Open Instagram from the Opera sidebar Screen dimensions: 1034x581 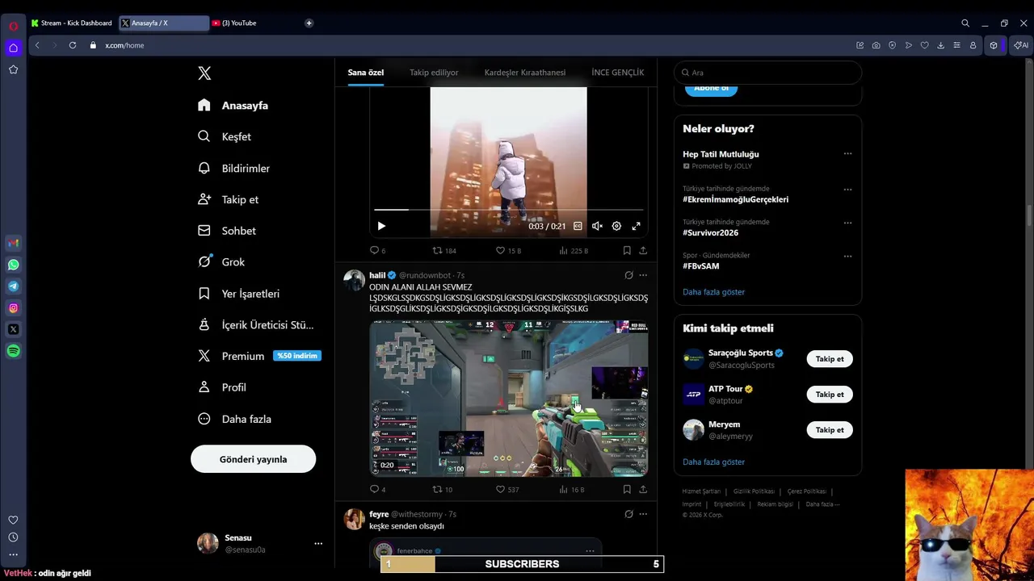pyautogui.click(x=14, y=308)
